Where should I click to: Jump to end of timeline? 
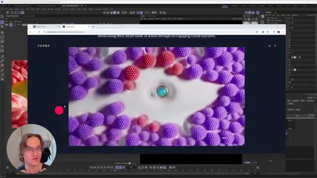coord(112,167)
